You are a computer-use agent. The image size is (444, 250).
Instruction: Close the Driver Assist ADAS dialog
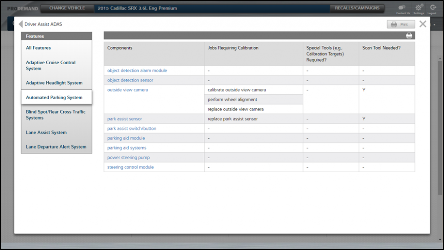pos(423,24)
